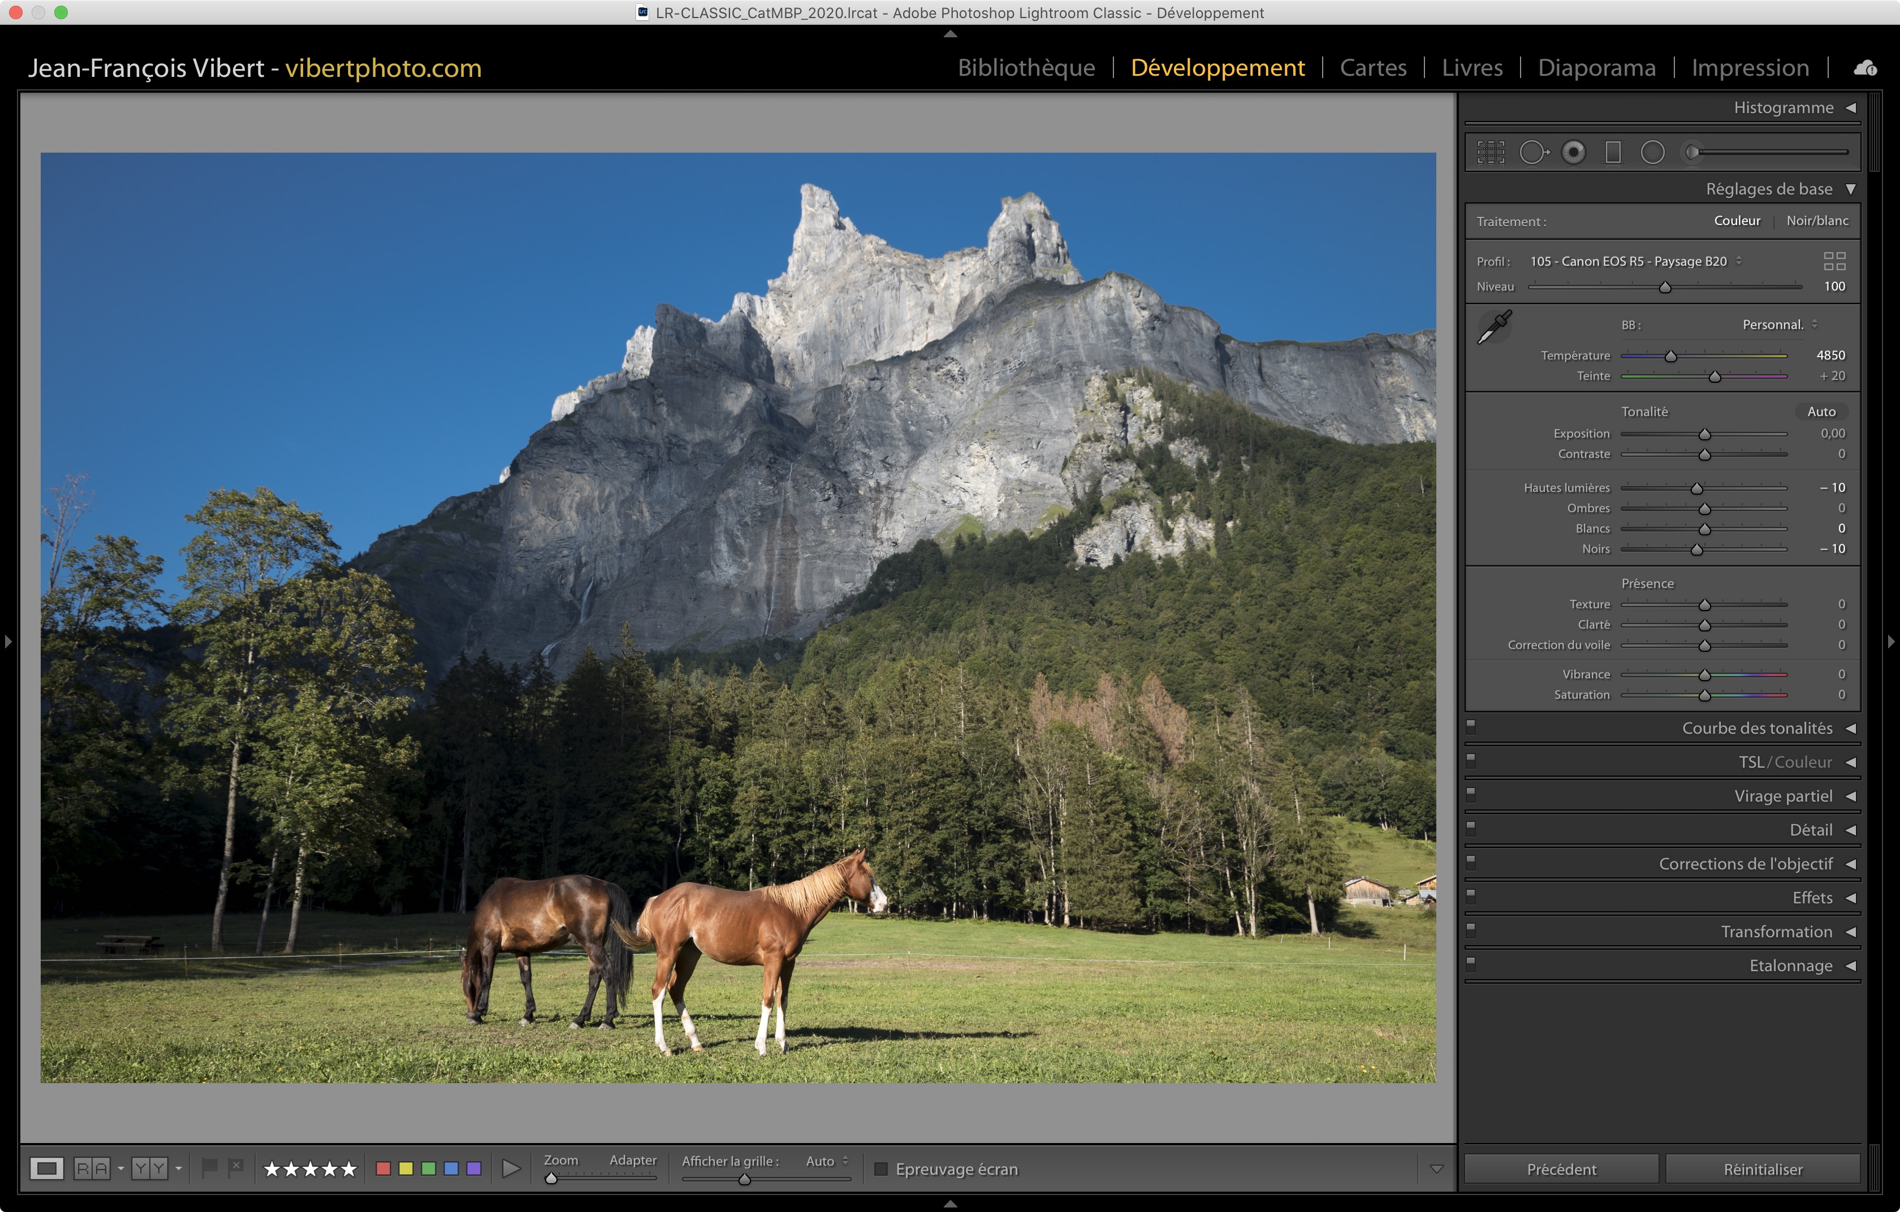Image resolution: width=1900 pixels, height=1212 pixels.
Task: Start the impromptu slideshow play button
Action: 511,1168
